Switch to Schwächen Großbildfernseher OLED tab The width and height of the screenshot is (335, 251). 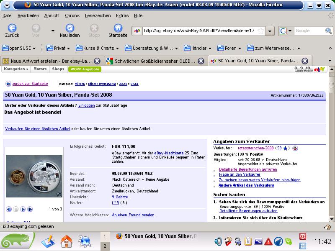152,61
